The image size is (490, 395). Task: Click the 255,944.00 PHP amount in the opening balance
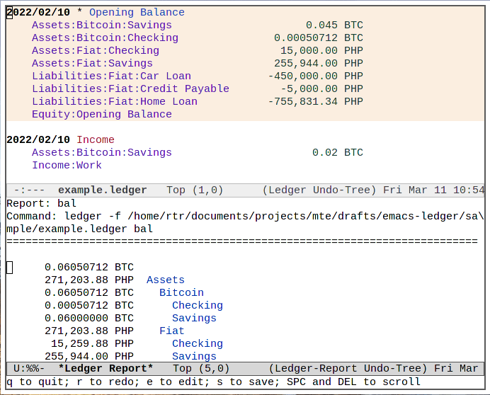(319, 64)
